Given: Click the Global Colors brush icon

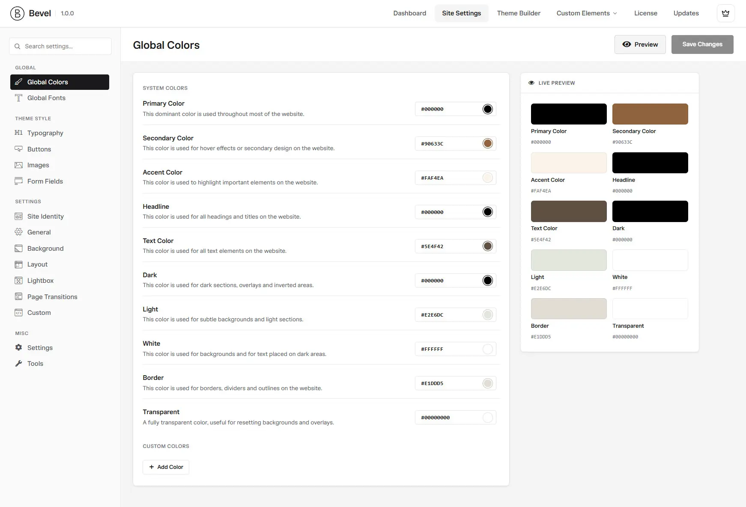Looking at the screenshot, I should [x=18, y=82].
